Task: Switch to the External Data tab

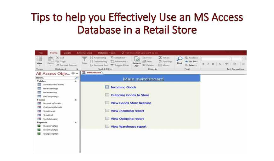Action: [x=85, y=53]
